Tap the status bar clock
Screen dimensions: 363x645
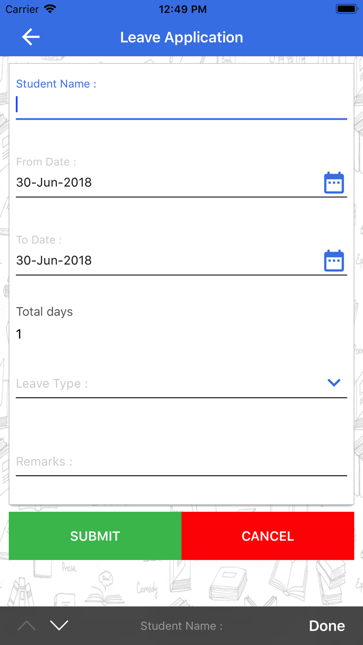[183, 9]
